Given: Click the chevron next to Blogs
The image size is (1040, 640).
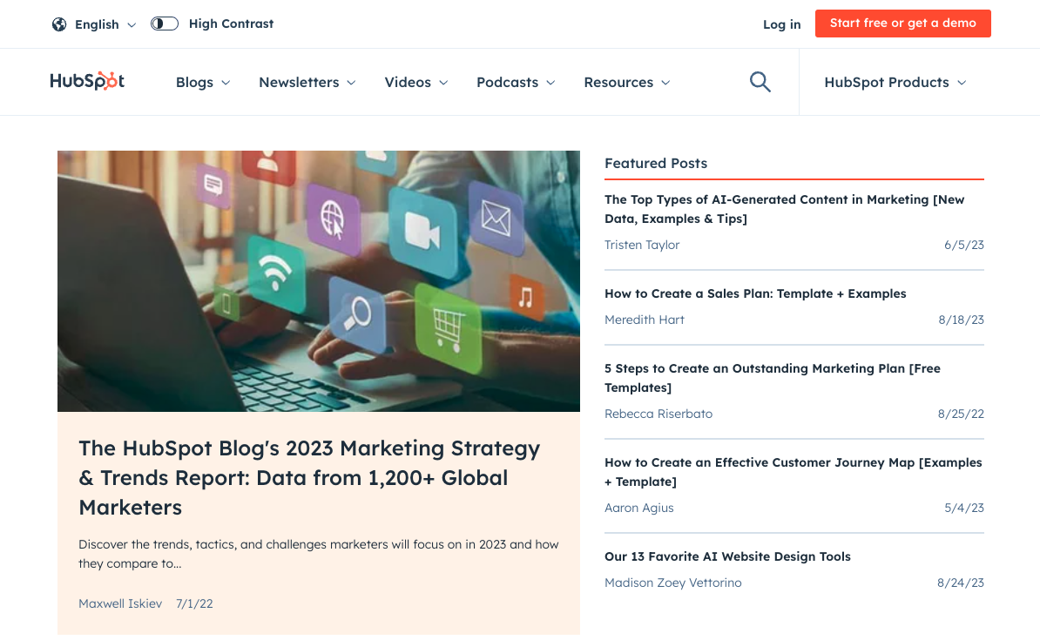Looking at the screenshot, I should [x=226, y=83].
